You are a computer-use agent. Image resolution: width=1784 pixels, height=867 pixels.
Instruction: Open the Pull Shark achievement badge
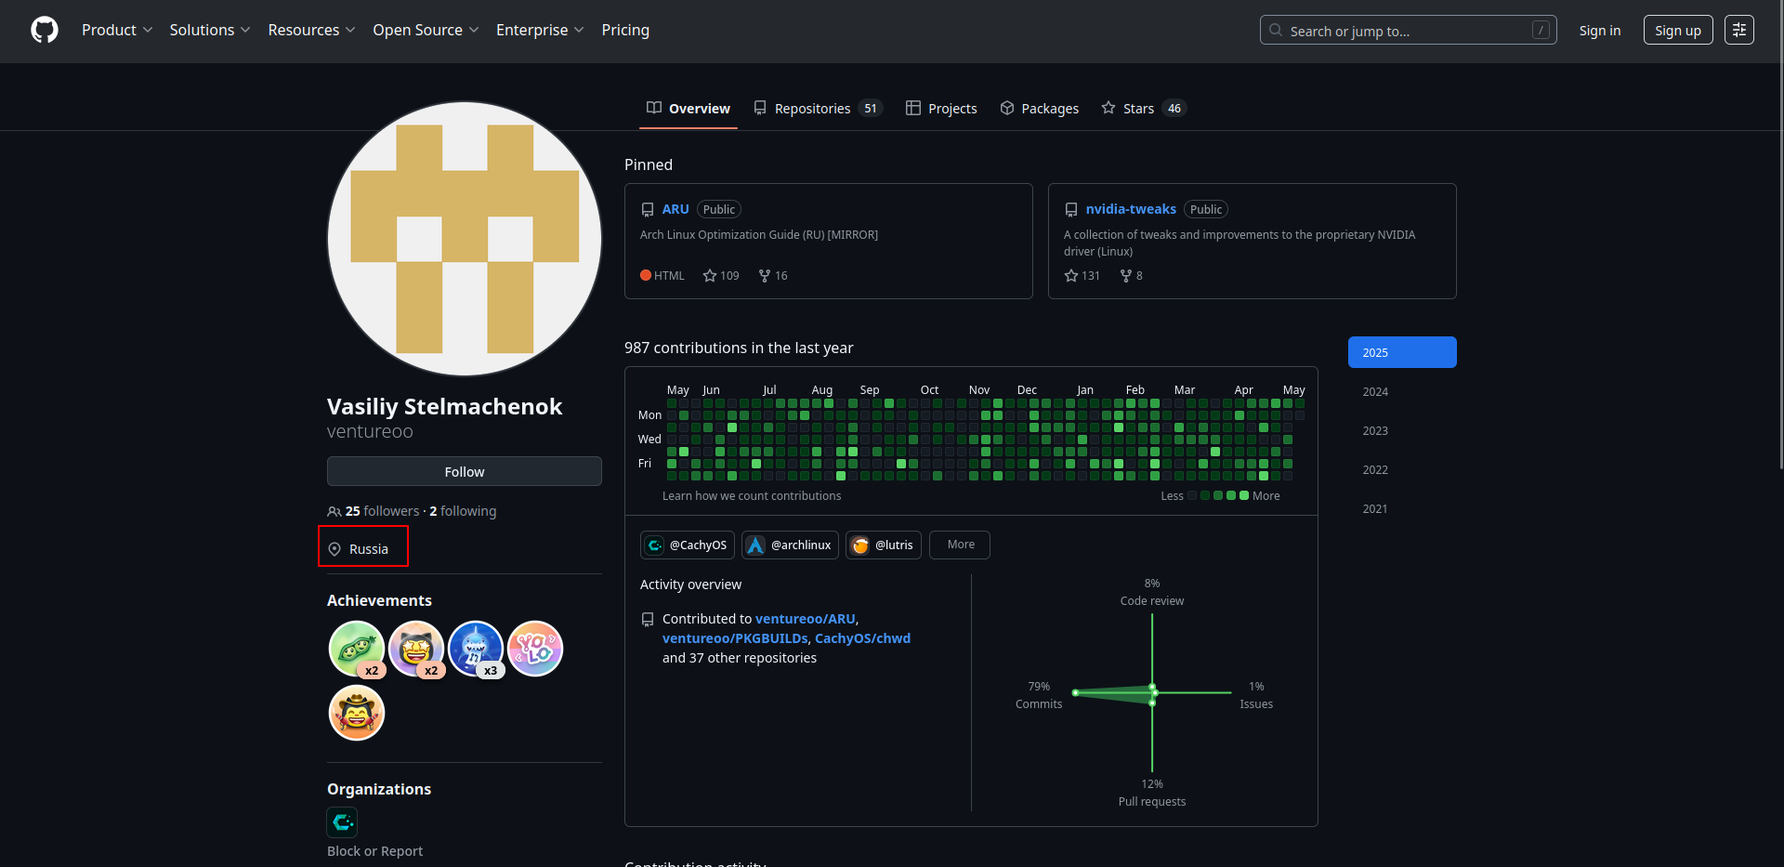click(x=475, y=649)
